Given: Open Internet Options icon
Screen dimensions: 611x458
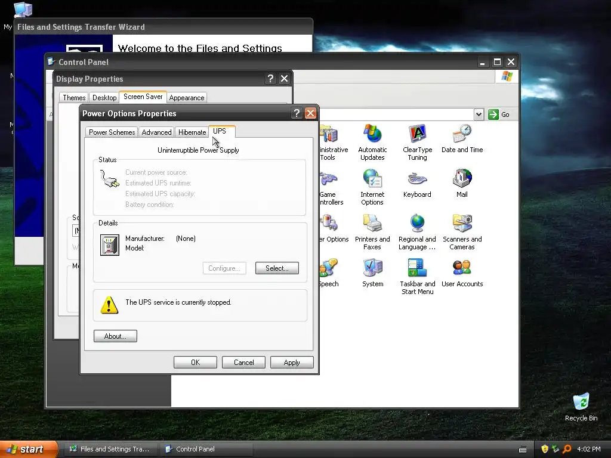Looking at the screenshot, I should [x=372, y=187].
